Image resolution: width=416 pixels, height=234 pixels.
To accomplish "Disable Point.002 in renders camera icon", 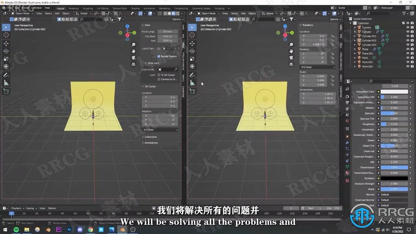I will pos(412,66).
